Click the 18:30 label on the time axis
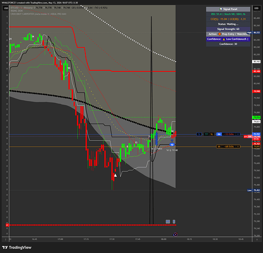 (215, 239)
